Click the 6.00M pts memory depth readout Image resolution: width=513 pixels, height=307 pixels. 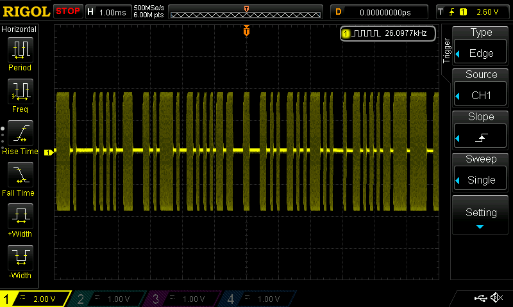pos(149,15)
